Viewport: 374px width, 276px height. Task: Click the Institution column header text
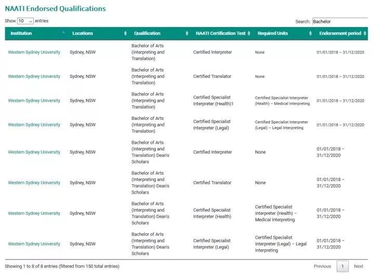point(21,34)
